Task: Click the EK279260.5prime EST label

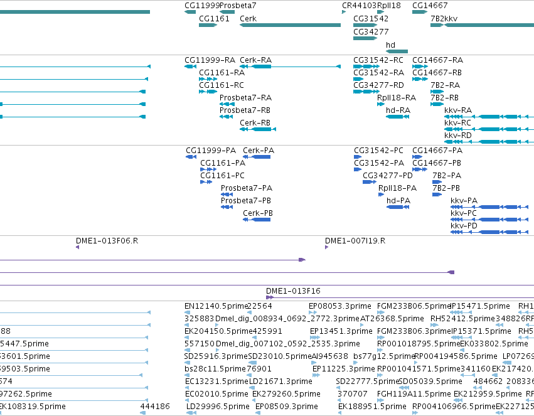Action: (x=286, y=394)
